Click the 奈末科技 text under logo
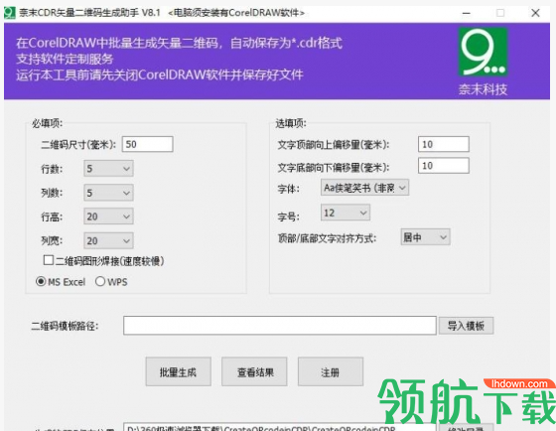 tap(483, 89)
